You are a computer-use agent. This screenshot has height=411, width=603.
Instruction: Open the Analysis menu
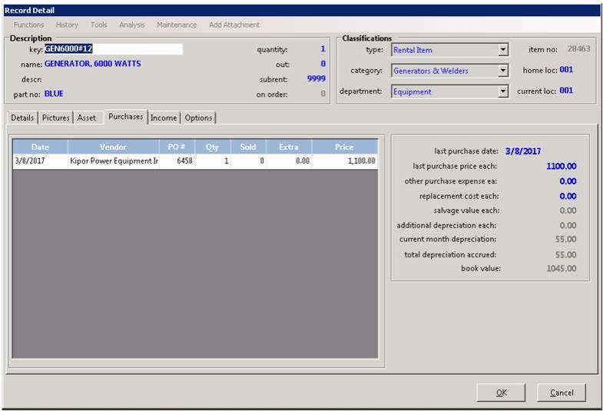[131, 25]
